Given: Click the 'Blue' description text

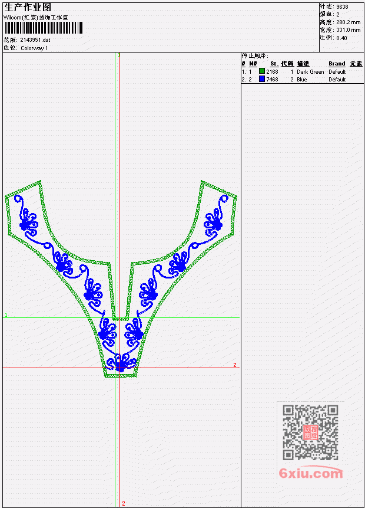Looking at the screenshot, I should click(x=302, y=80).
